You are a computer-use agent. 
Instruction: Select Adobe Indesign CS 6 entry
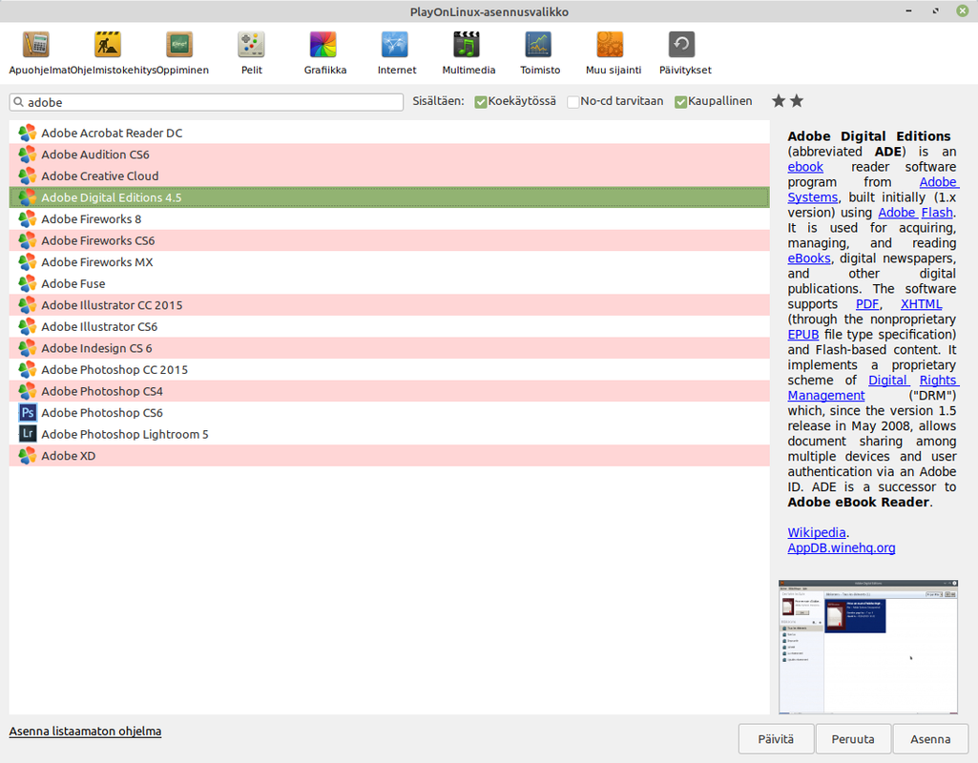tap(389, 348)
